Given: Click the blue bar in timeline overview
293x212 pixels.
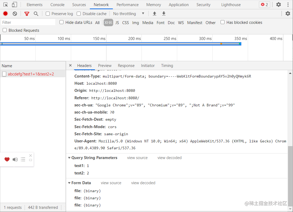Looking at the screenshot, I should click(121, 44).
